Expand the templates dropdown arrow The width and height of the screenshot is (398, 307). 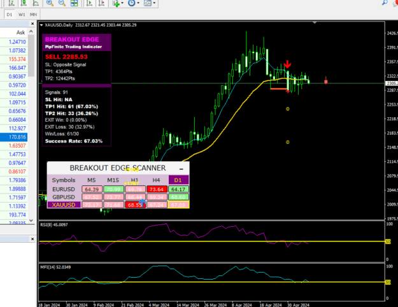click(x=154, y=3)
